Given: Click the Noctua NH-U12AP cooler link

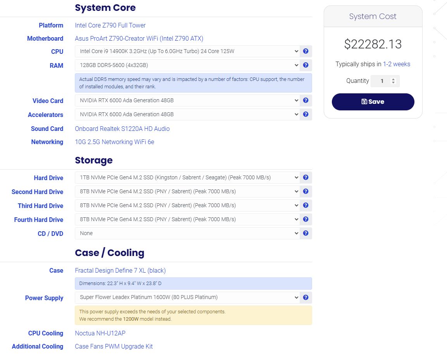Looking at the screenshot, I should click(x=100, y=333).
